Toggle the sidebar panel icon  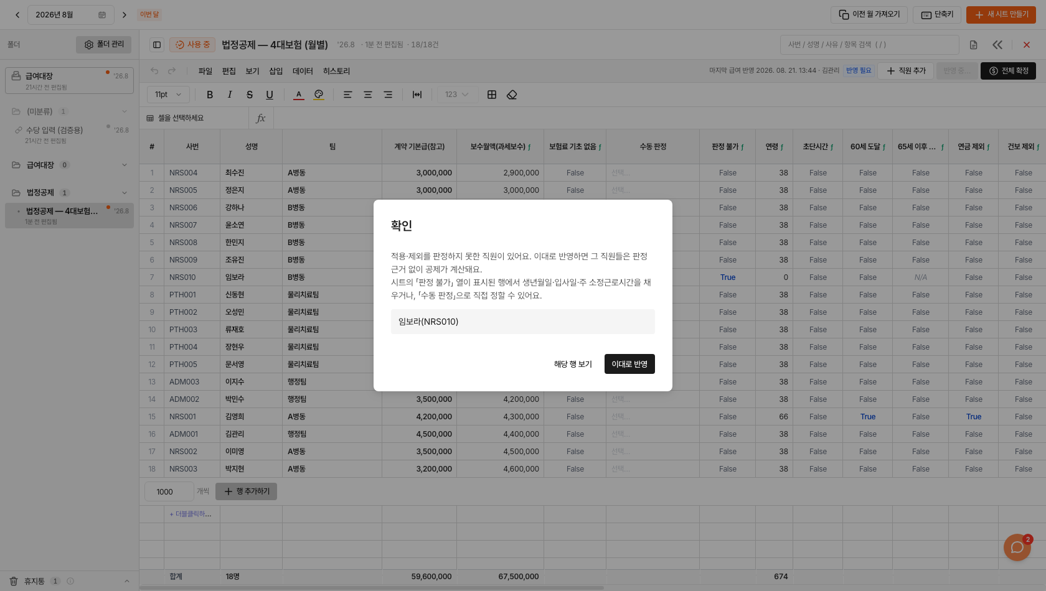[x=157, y=45]
